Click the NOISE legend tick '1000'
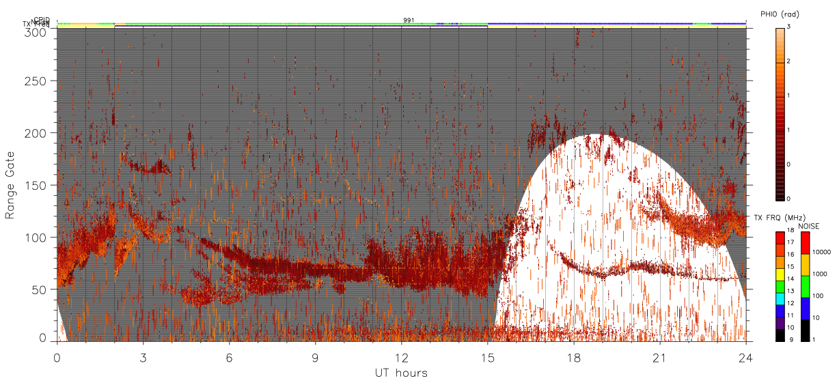This screenshot has height=387, width=839. (819, 274)
